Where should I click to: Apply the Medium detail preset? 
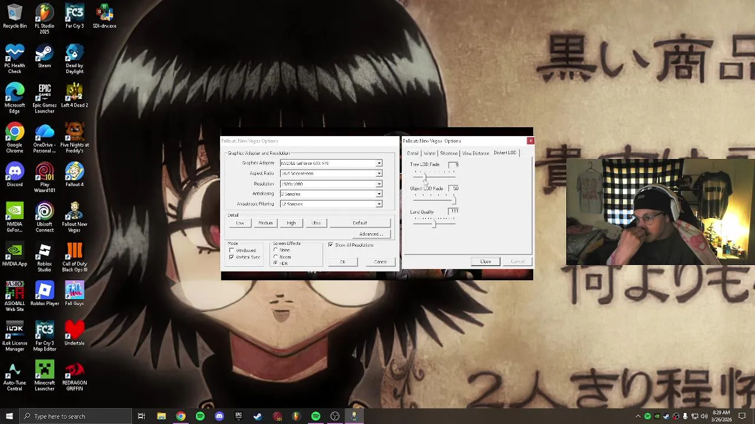pyautogui.click(x=265, y=223)
